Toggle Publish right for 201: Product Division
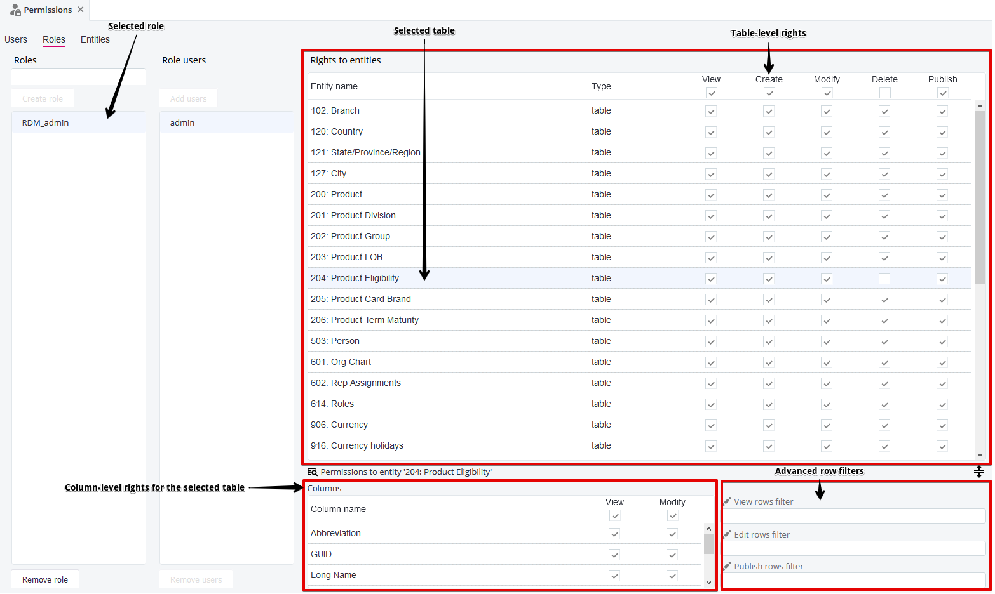The image size is (995, 594). point(942,216)
